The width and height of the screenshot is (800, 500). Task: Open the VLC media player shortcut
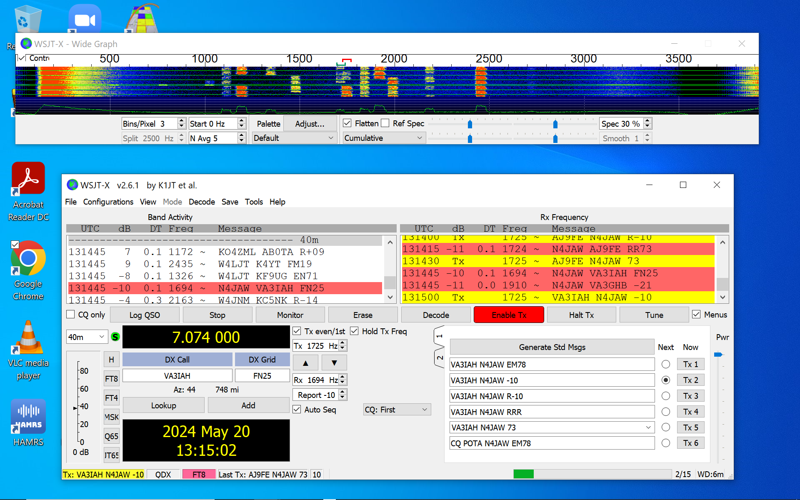tap(28, 350)
